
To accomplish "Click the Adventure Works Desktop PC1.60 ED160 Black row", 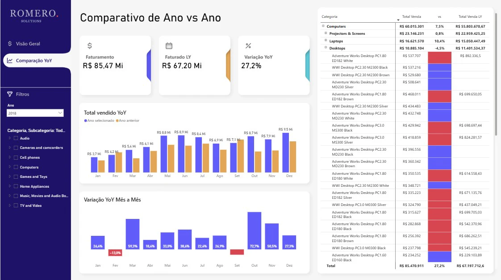I will coord(405,258).
